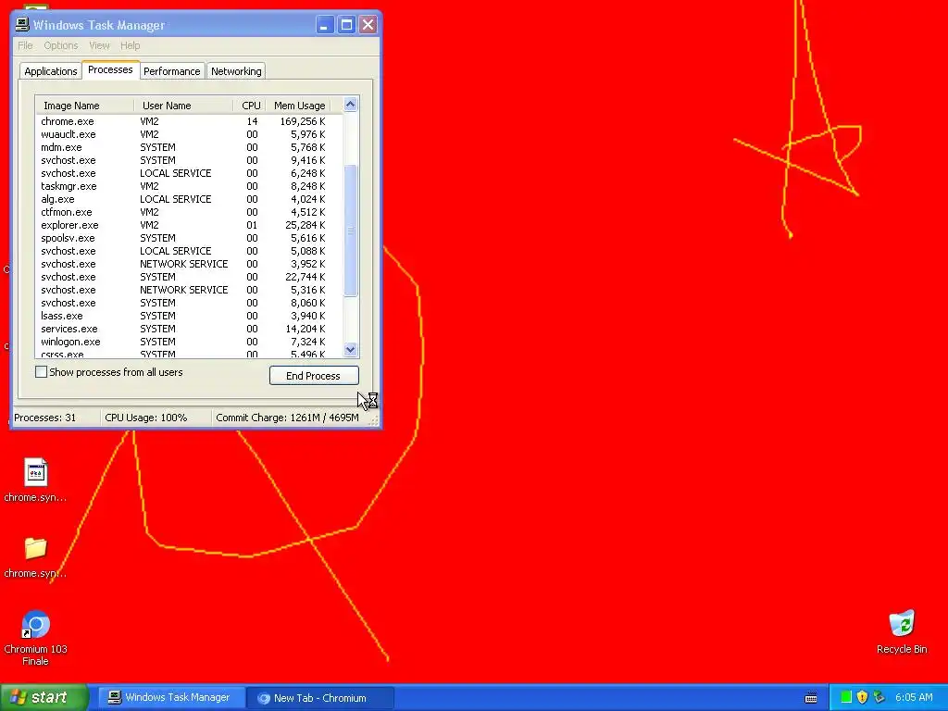Select the Processes tab
The image size is (948, 711).
(x=111, y=69)
